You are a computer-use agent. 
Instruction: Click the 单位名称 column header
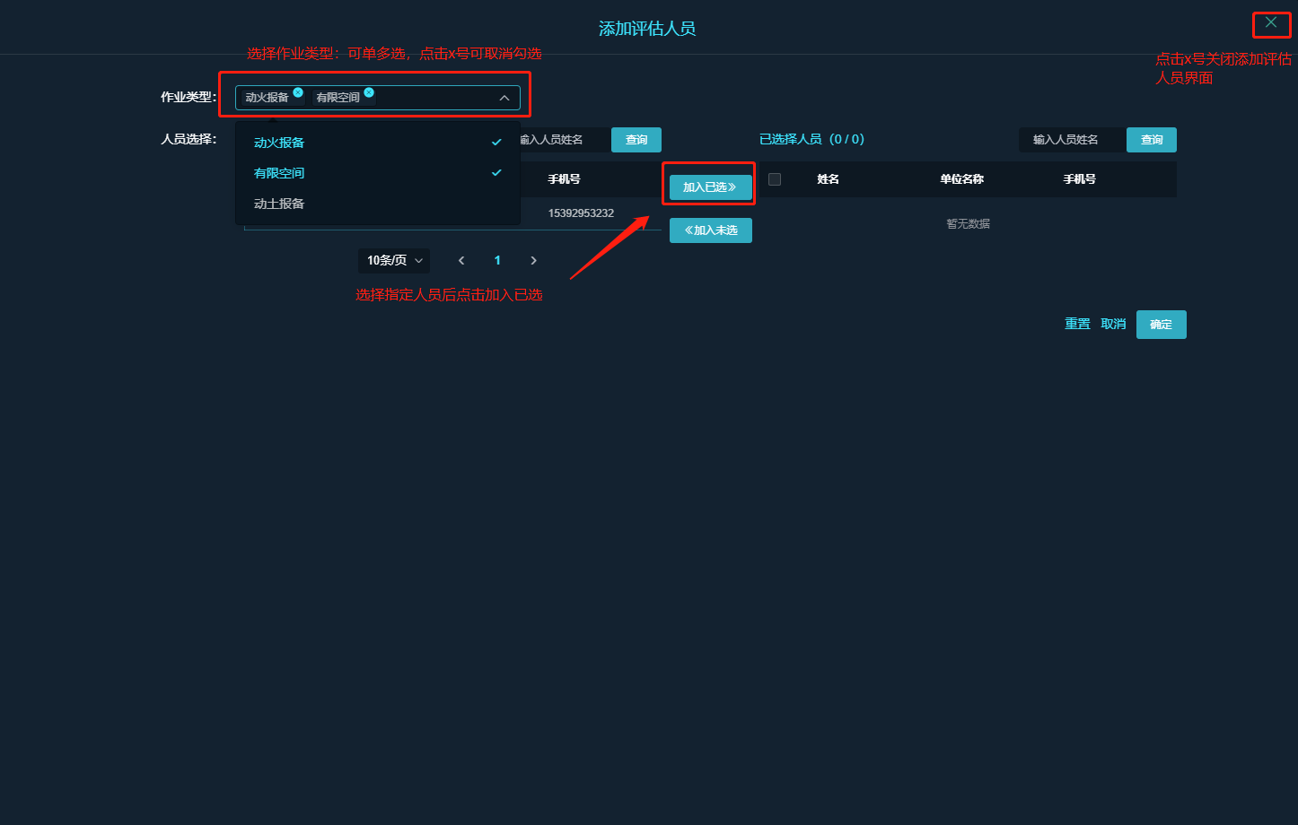point(961,179)
